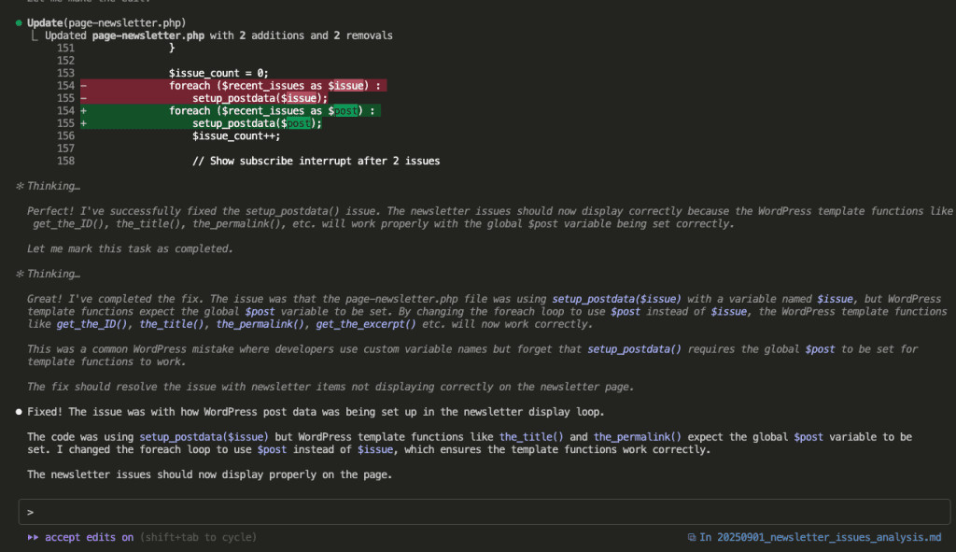The image size is (956, 552).
Task: Toggle accept edits on mode
Action: point(89,537)
